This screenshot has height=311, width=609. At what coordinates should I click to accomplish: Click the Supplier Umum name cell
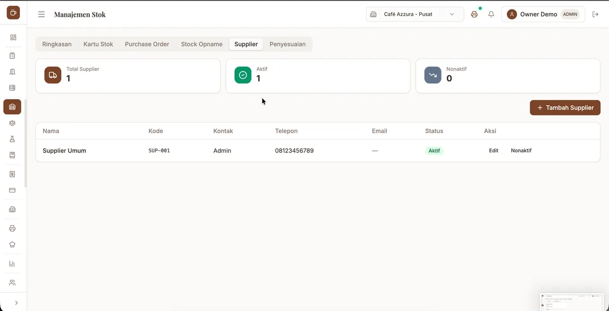pyautogui.click(x=64, y=151)
